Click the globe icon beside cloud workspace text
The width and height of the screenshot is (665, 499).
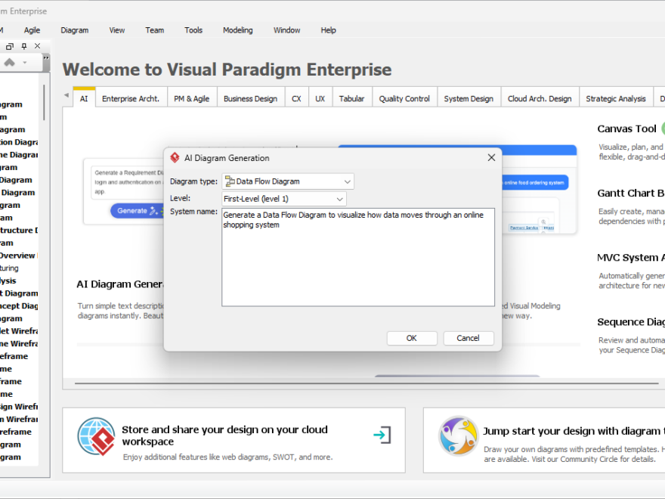(x=95, y=436)
